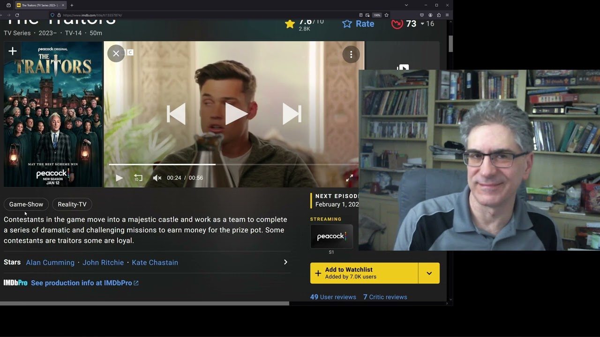Click the vertical page scrollbar
This screenshot has width=600, height=337.
pyautogui.click(x=450, y=44)
